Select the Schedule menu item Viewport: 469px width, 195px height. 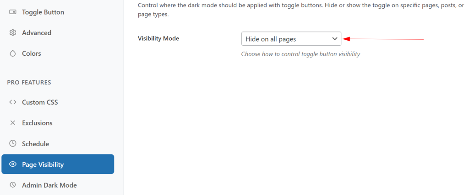[x=35, y=144]
